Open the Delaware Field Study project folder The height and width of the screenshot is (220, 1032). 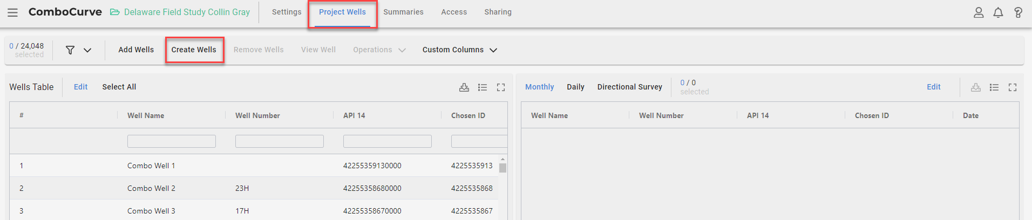pos(180,12)
